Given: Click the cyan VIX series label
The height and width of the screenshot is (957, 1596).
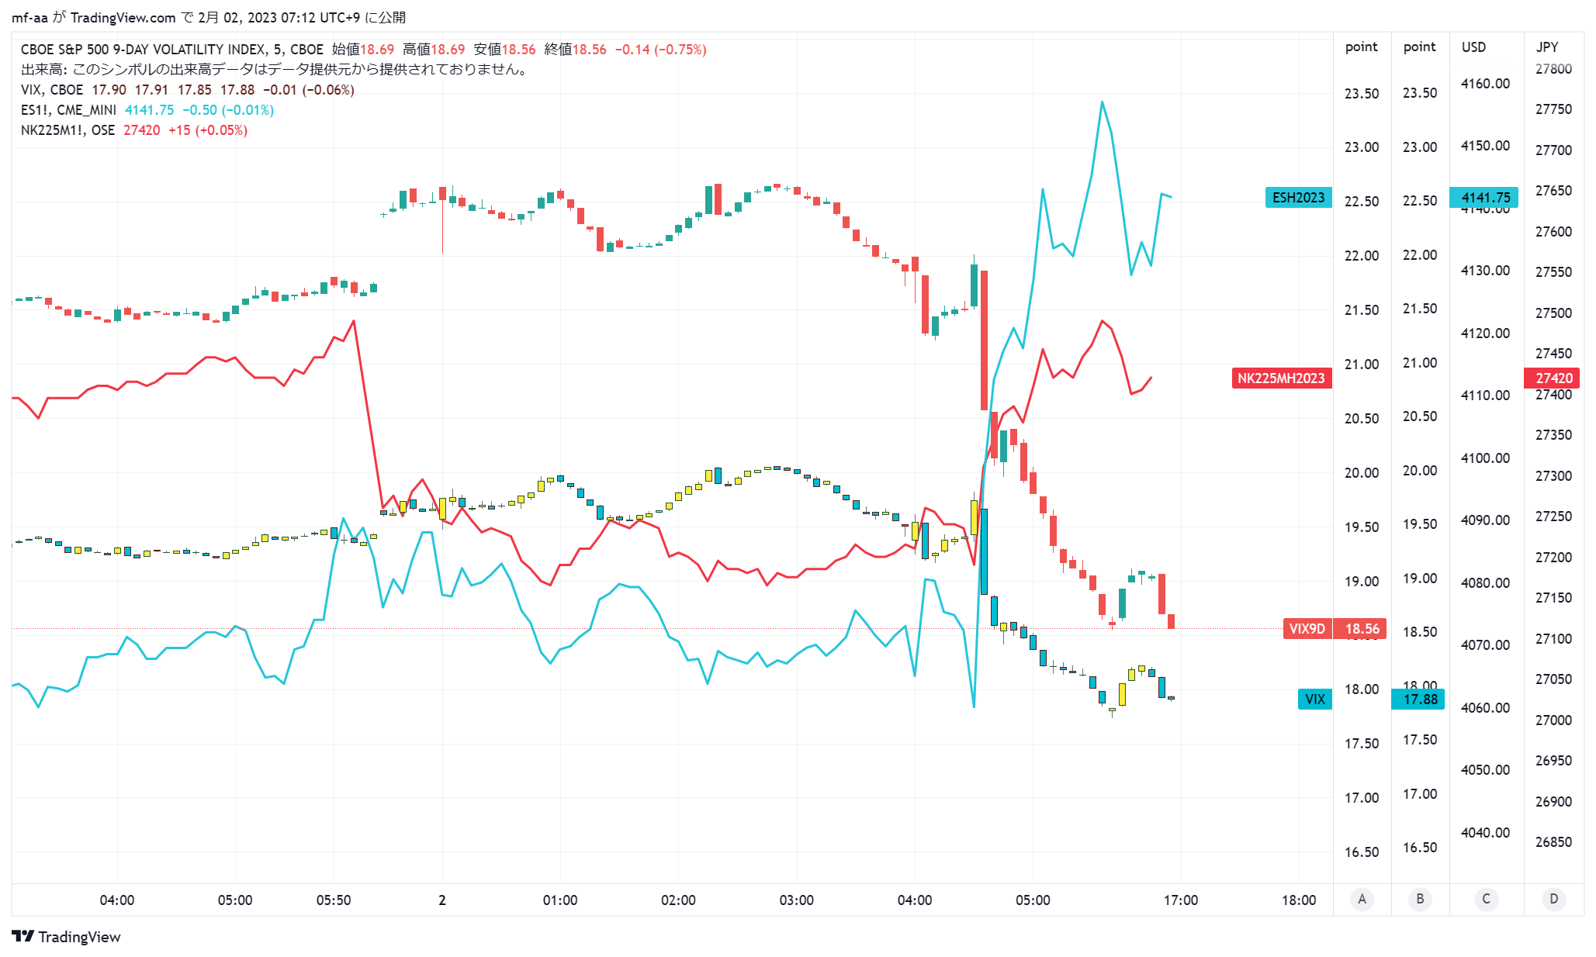Looking at the screenshot, I should click(1314, 700).
